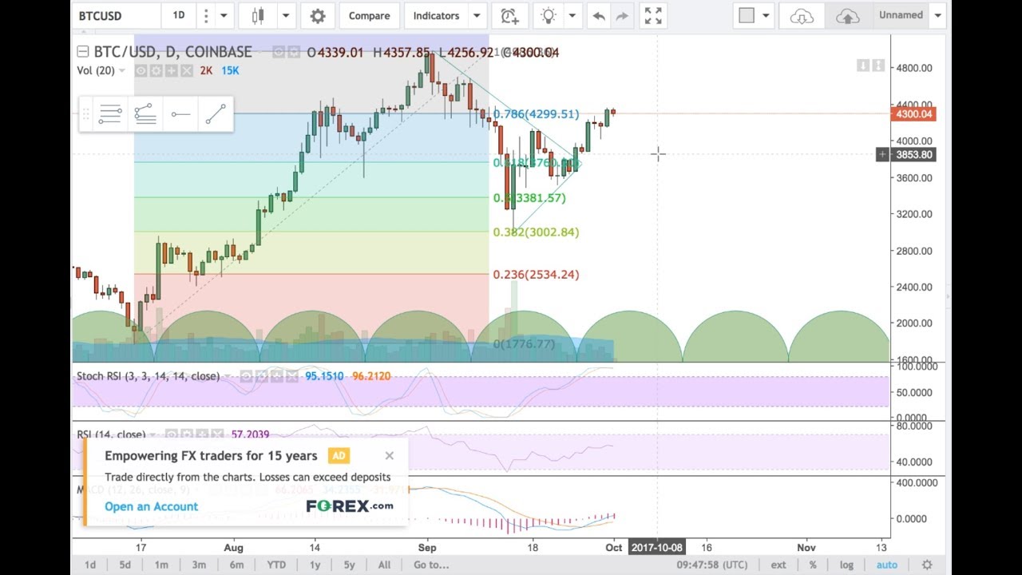This screenshot has width=1022, height=575.
Task: Open the chart settings gear
Action: tap(318, 16)
